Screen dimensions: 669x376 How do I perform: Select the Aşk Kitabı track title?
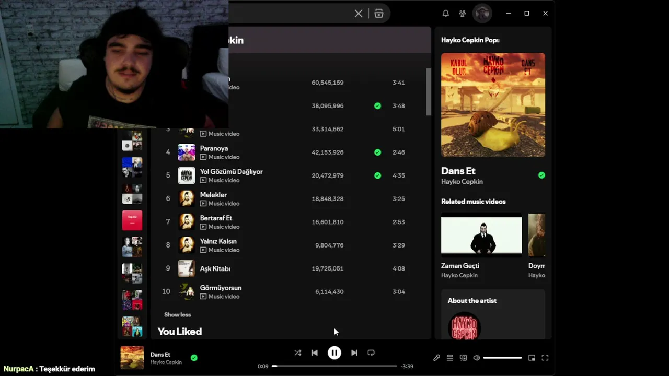coord(215,268)
